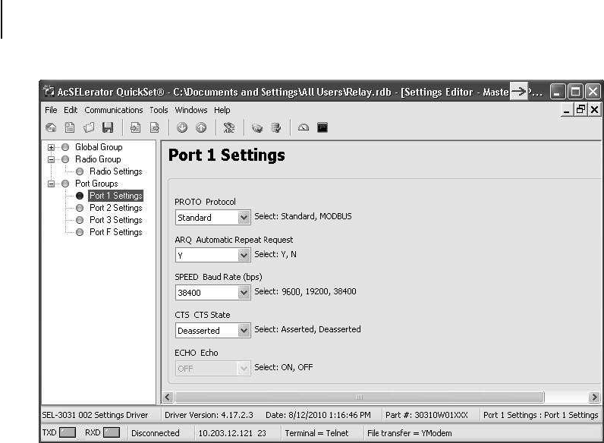Collapse the Radio Group tree node
This screenshot has height=443, width=604.
coord(51,159)
